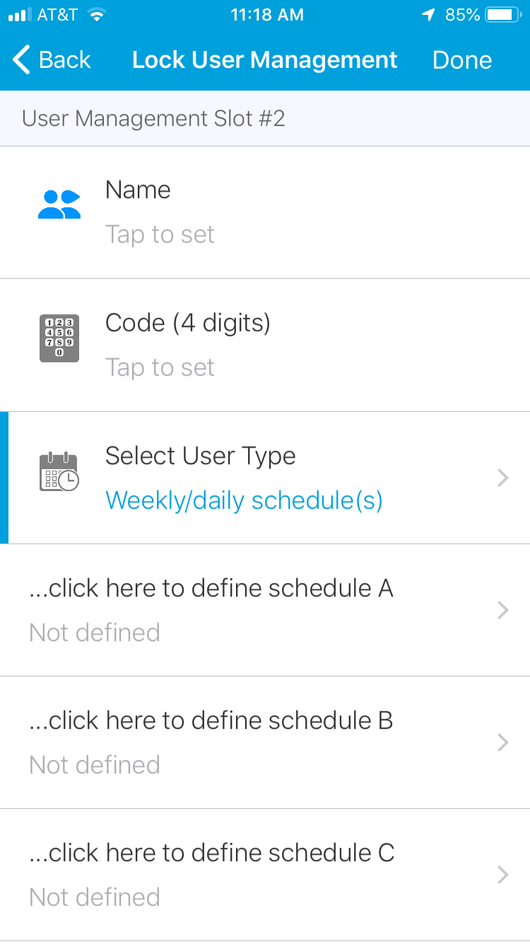
Task: Open Select User Type chevron
Action: point(503,478)
